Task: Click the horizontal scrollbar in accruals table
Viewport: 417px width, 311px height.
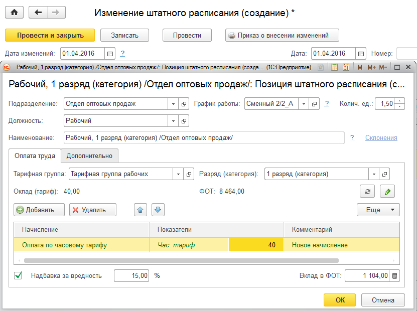Action: pos(181,261)
